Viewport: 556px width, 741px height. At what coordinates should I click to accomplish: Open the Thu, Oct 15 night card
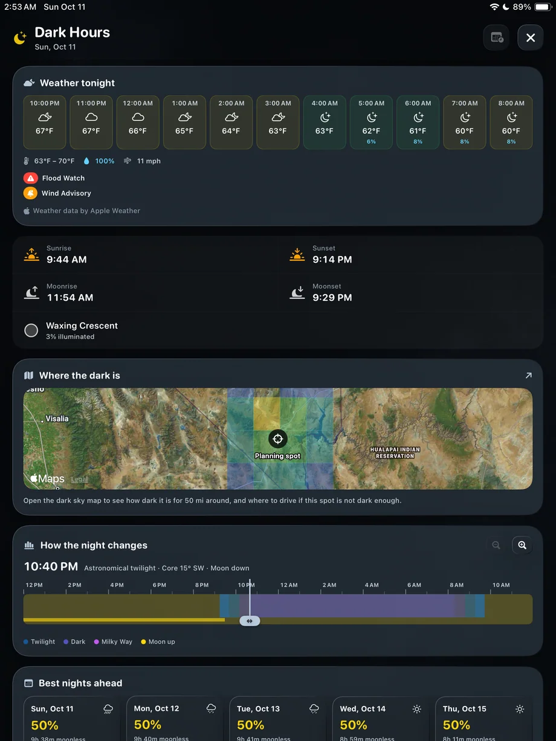[x=483, y=719]
